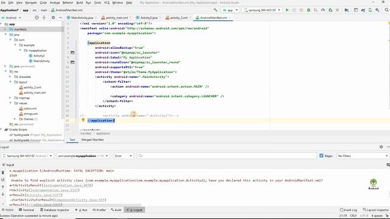The height and width of the screenshot is (219, 390).
Task: Open the Android project view dropdown
Action: click(x=11, y=18)
